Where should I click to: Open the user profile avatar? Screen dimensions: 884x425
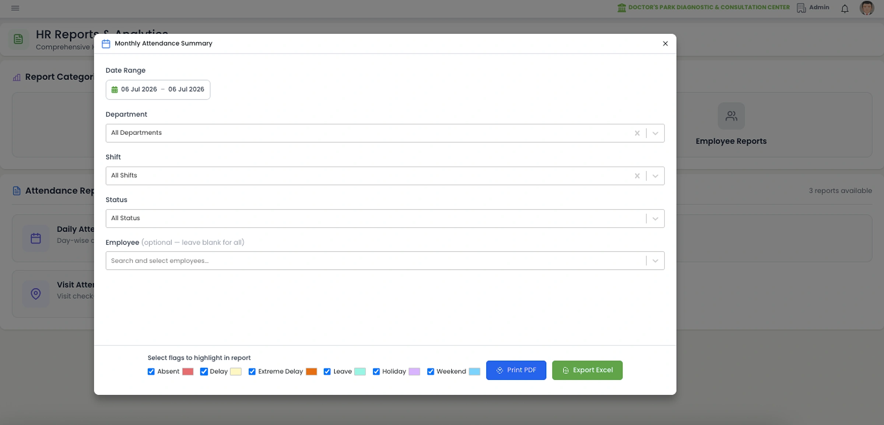click(x=867, y=8)
